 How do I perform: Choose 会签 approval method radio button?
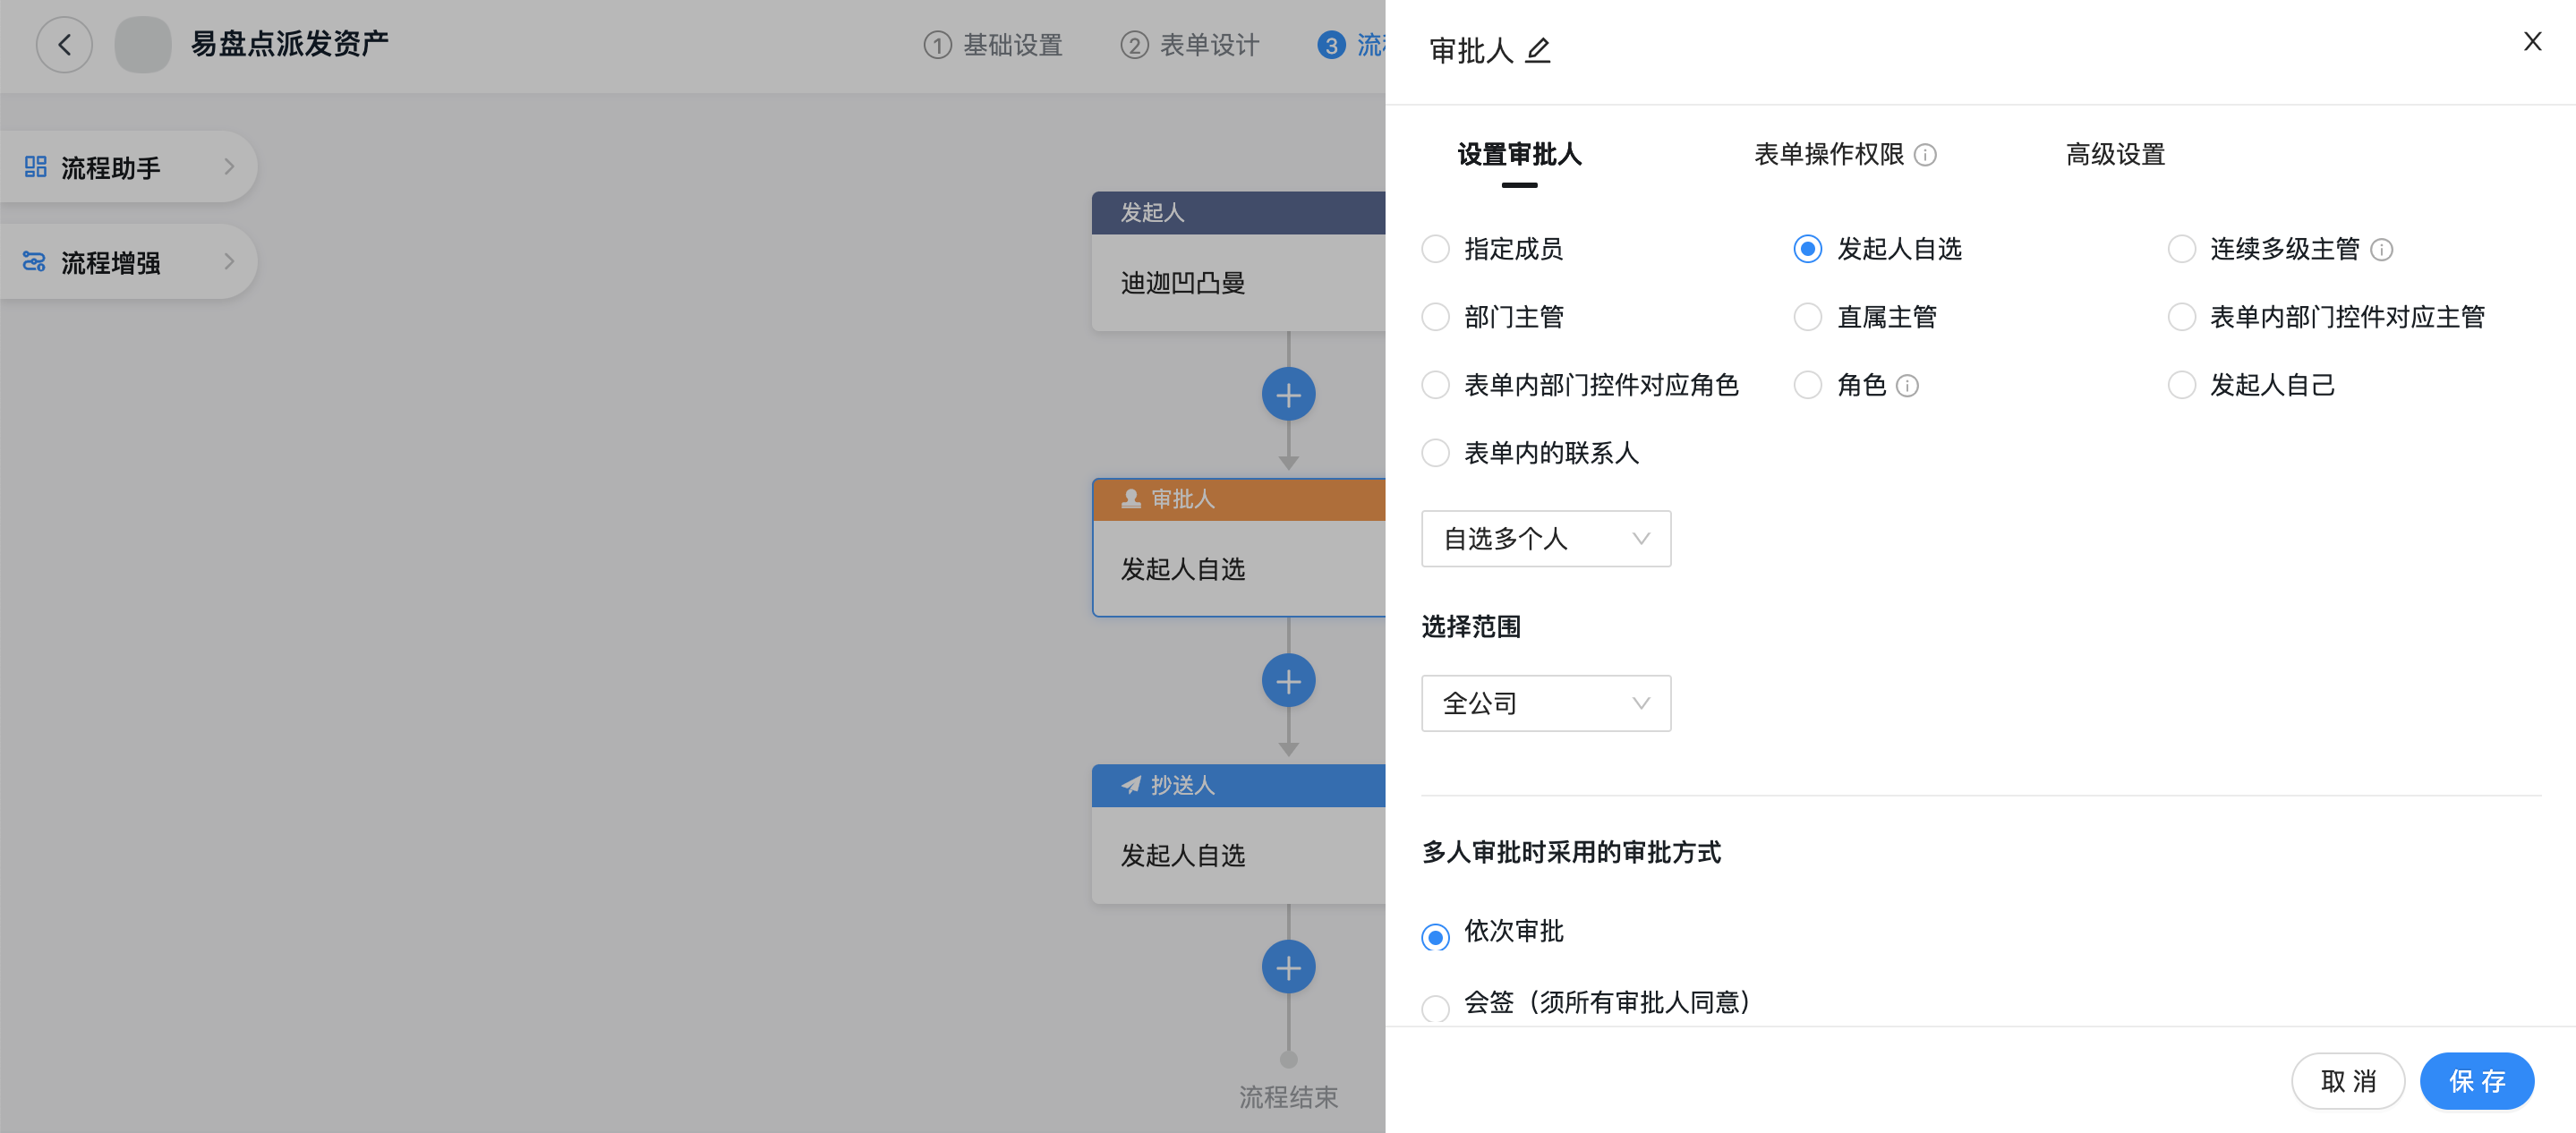[1436, 1007]
